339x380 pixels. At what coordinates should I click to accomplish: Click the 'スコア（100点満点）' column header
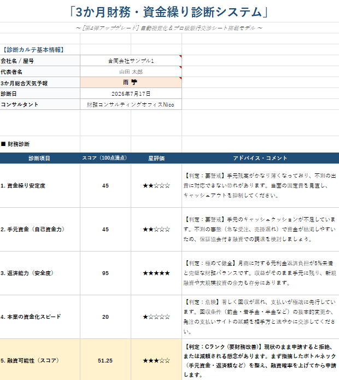click(106, 158)
